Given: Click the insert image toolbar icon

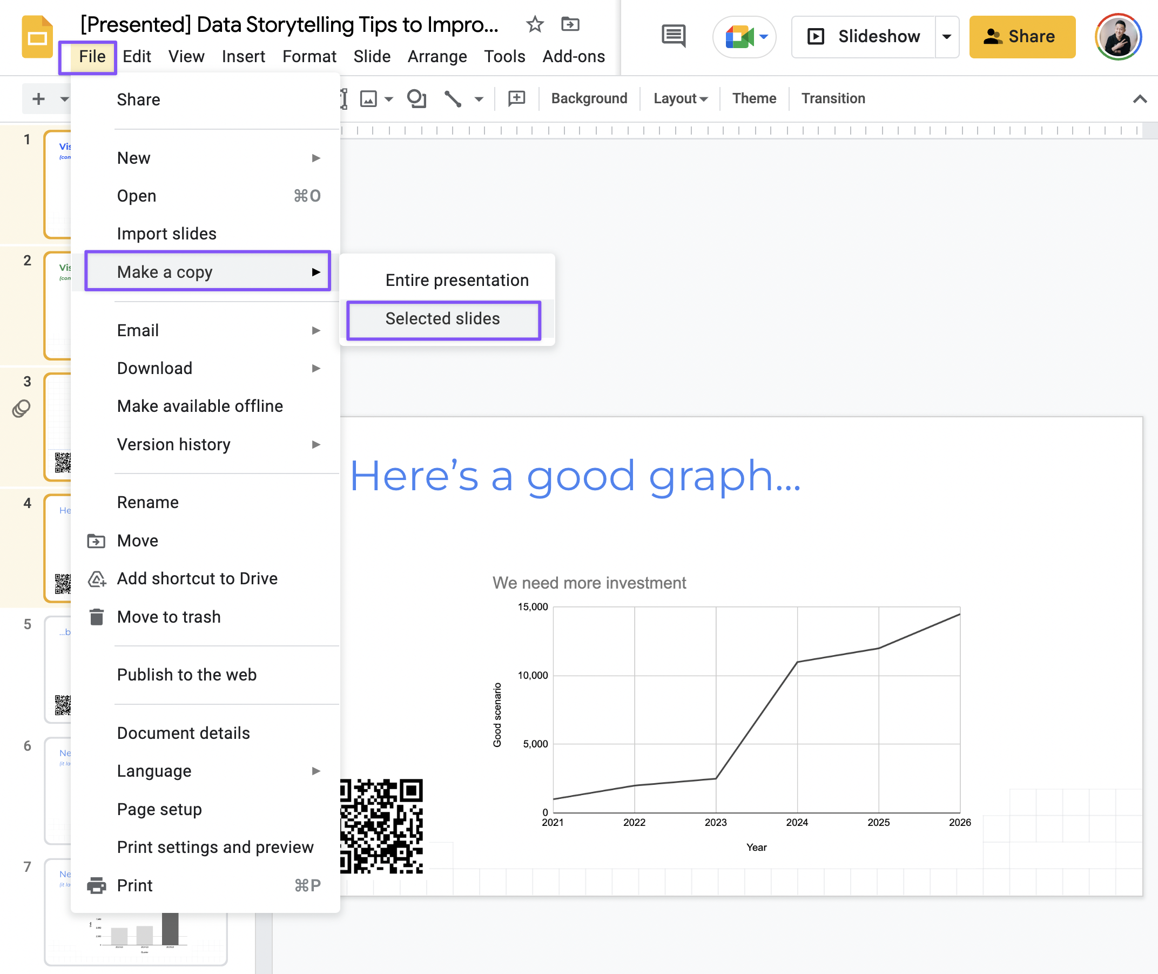Looking at the screenshot, I should (368, 99).
